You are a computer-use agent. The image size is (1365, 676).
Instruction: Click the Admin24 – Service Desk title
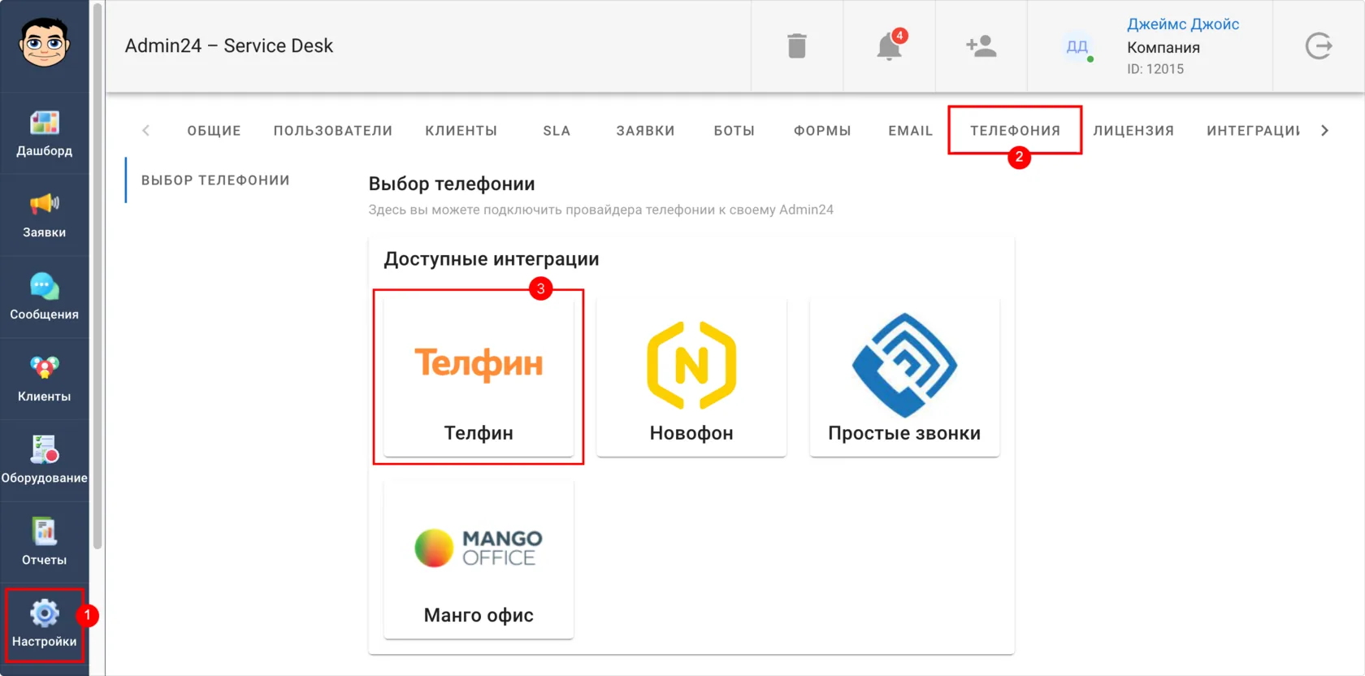click(229, 46)
